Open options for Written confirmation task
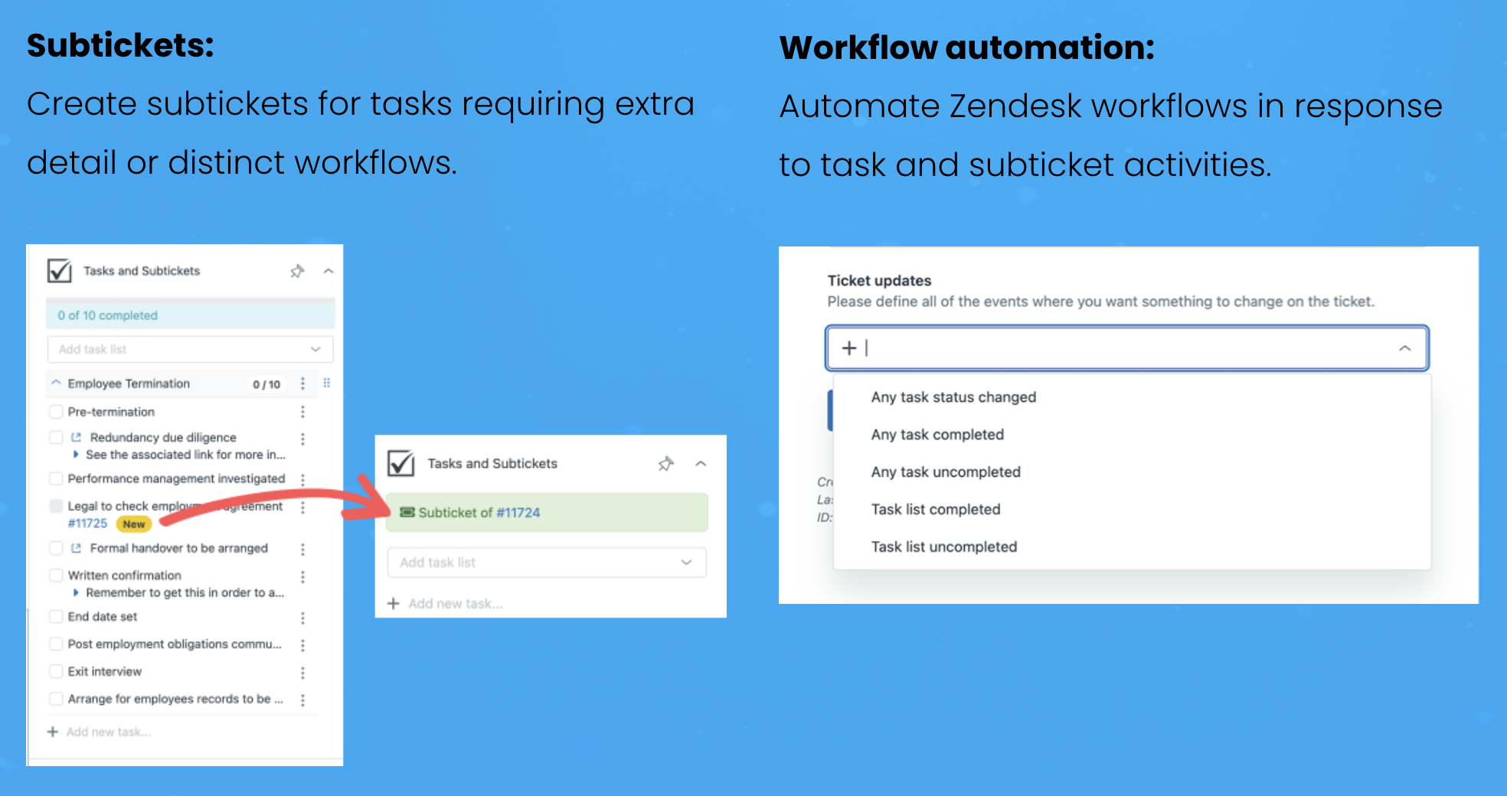 point(302,576)
